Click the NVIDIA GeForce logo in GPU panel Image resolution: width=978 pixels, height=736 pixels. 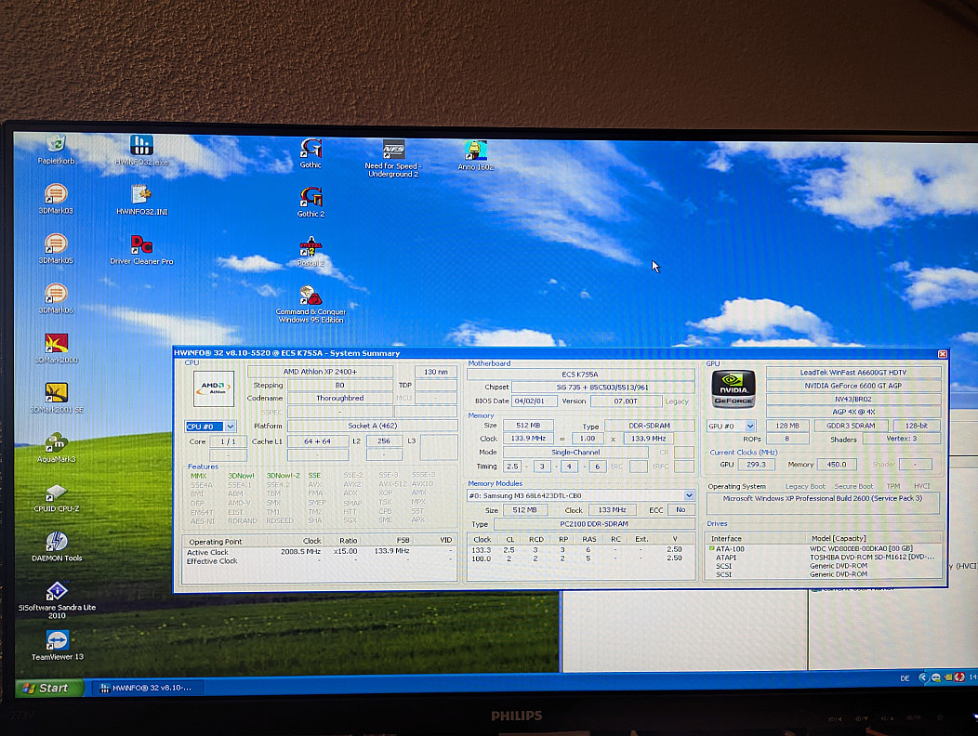coord(733,389)
